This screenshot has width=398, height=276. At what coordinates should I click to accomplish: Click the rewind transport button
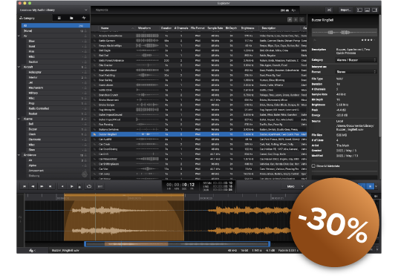pyautogui.click(x=33, y=186)
